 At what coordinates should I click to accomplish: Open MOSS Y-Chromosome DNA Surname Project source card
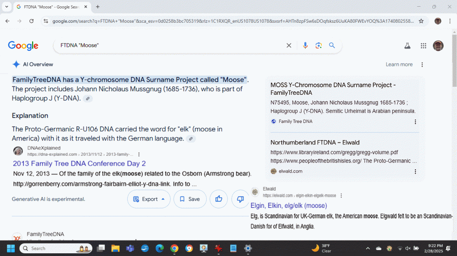[x=333, y=89]
